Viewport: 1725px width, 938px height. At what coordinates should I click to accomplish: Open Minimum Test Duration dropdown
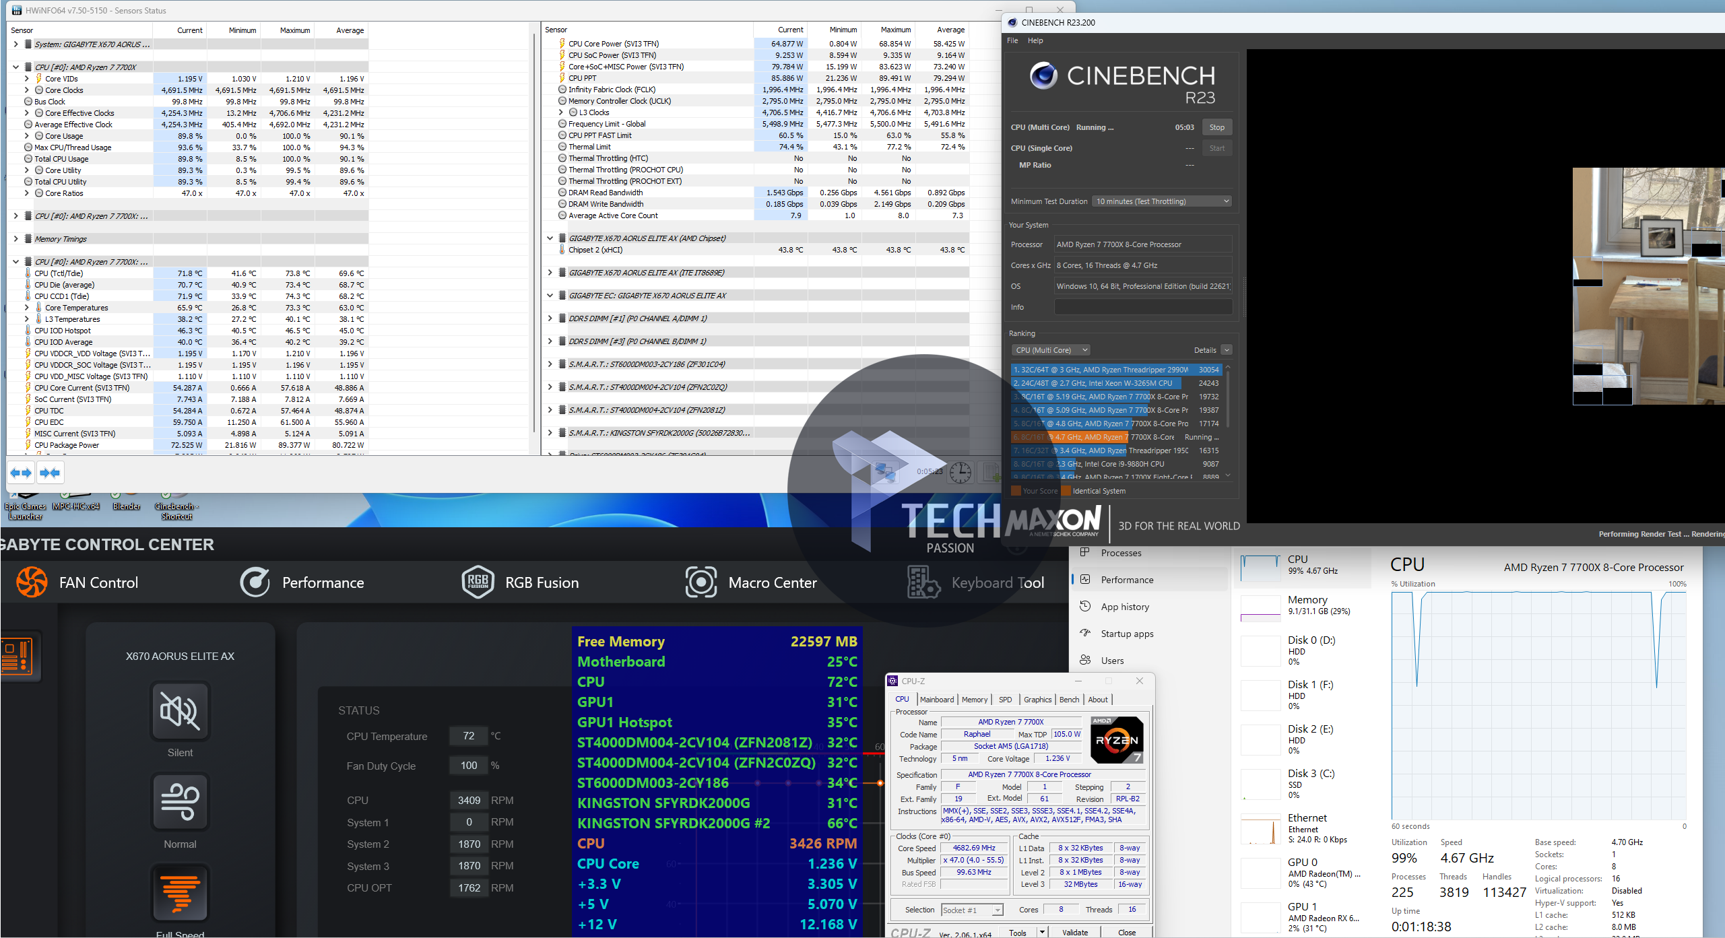click(x=1162, y=201)
